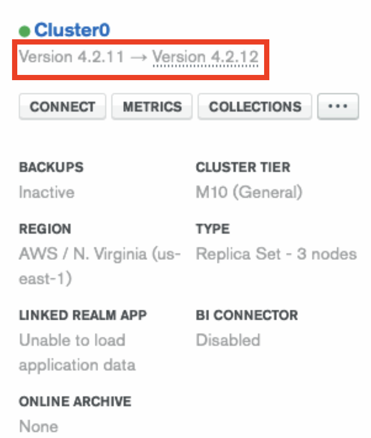This screenshot has height=438, width=371.
Task: Click the Unable to load application data text
Action: pos(72,340)
